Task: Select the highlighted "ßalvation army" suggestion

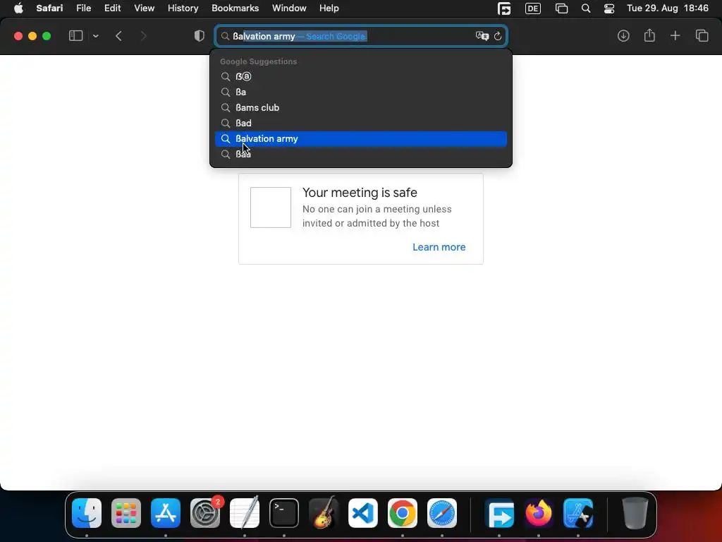Action: point(361,139)
